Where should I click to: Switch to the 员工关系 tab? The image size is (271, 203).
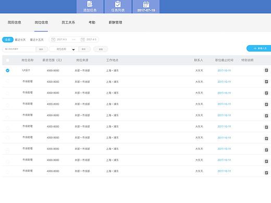tap(68, 22)
